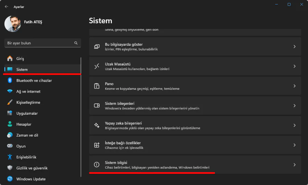This screenshot has height=185, width=308.
Task: Click the Wi-Fi icon for Ağ ve internet
Action: coord(10,91)
